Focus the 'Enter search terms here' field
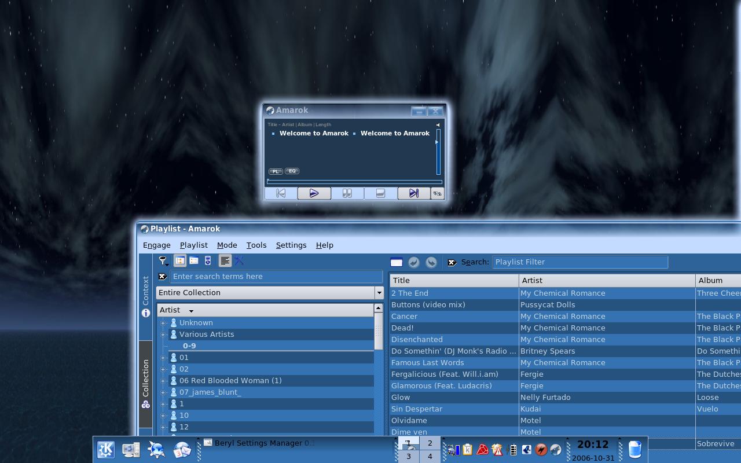 tap(276, 277)
